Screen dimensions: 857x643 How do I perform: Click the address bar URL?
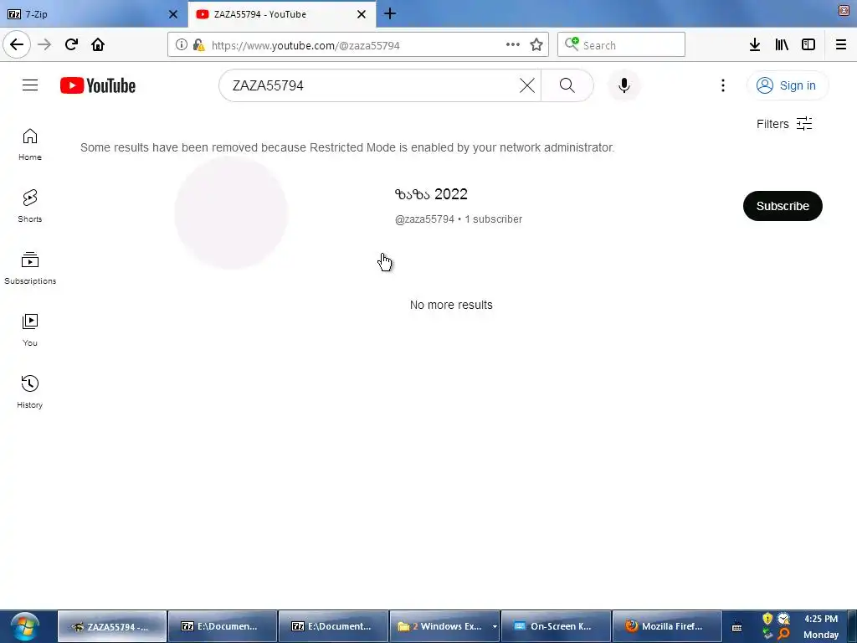(305, 45)
